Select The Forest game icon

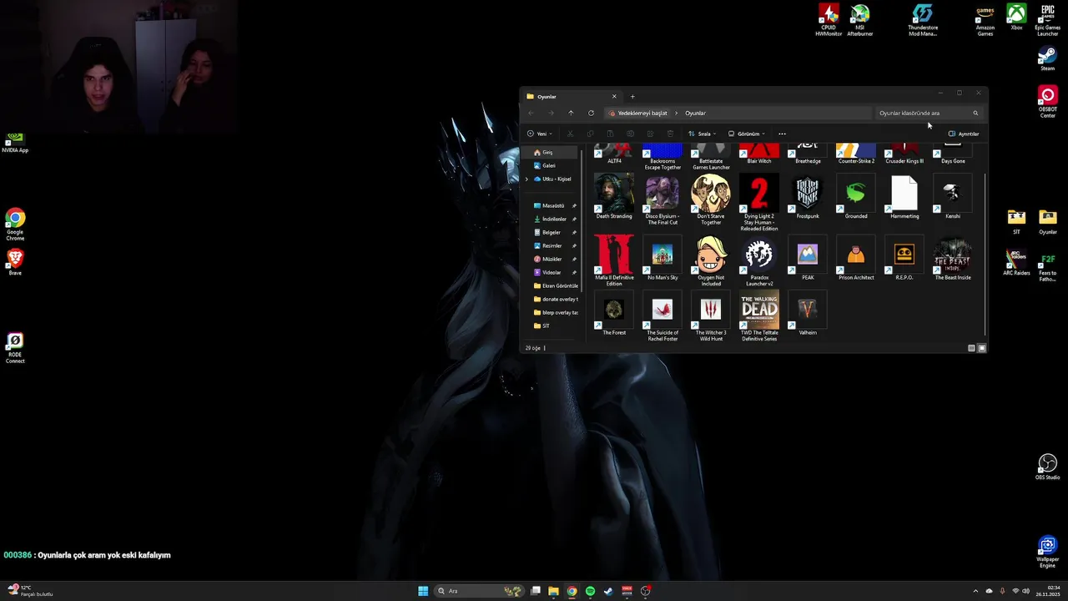tap(614, 314)
